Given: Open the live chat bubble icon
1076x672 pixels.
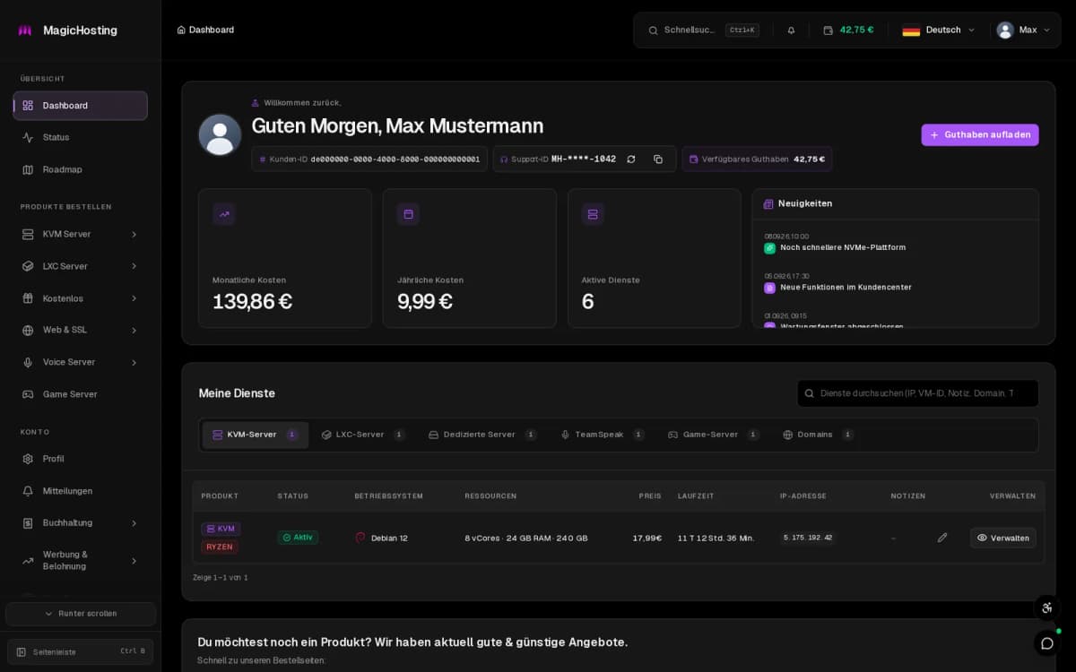Looking at the screenshot, I should point(1046,643).
